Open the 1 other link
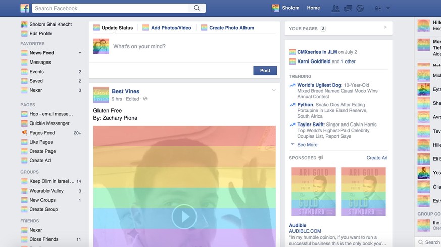This screenshot has height=247, width=441. [348, 61]
